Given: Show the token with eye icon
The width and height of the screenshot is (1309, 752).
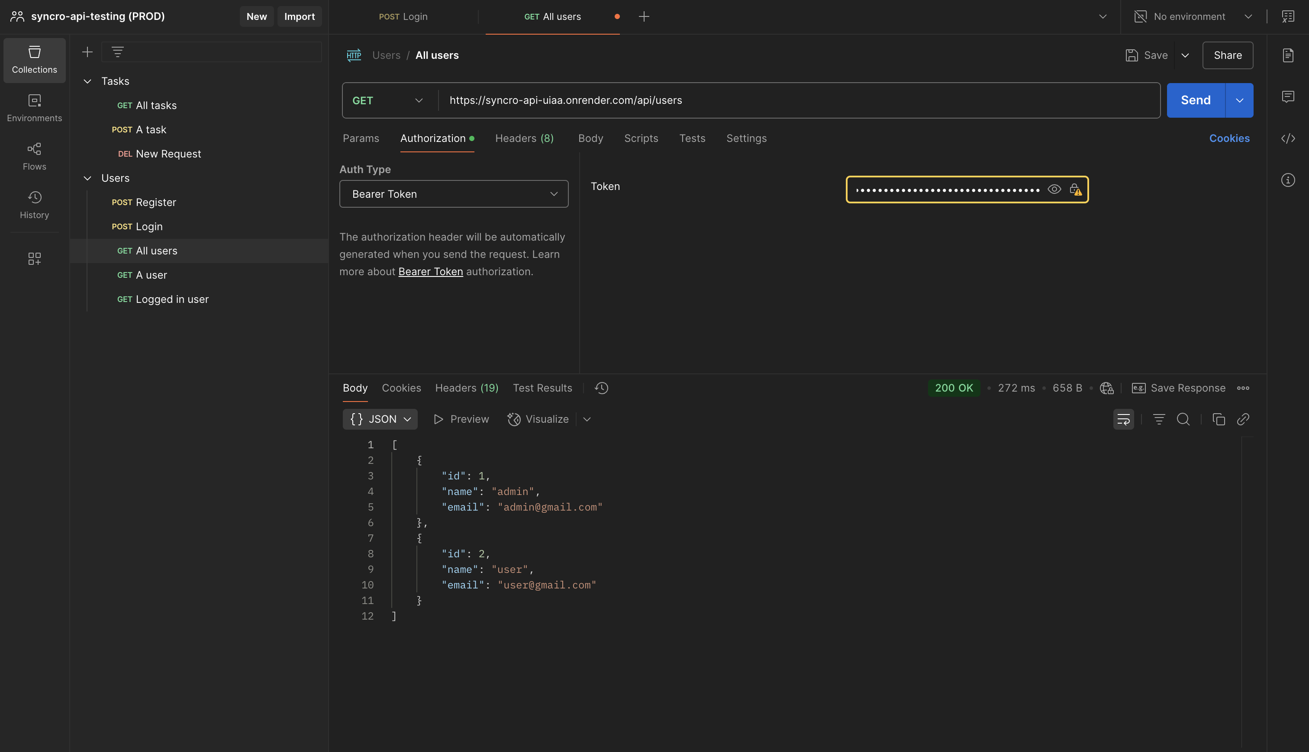Looking at the screenshot, I should 1054,190.
